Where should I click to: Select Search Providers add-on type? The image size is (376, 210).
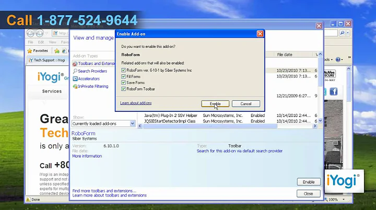point(92,71)
